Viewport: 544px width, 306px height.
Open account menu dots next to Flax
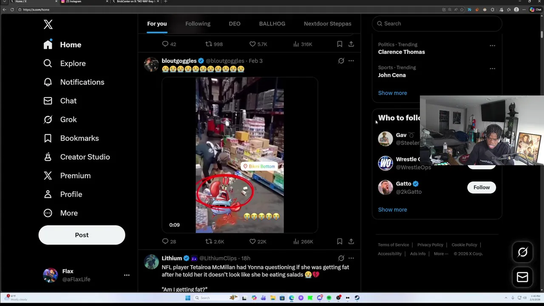coord(127,275)
